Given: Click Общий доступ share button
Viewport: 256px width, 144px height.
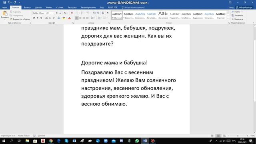Looking at the screenshot, I should [244, 8].
